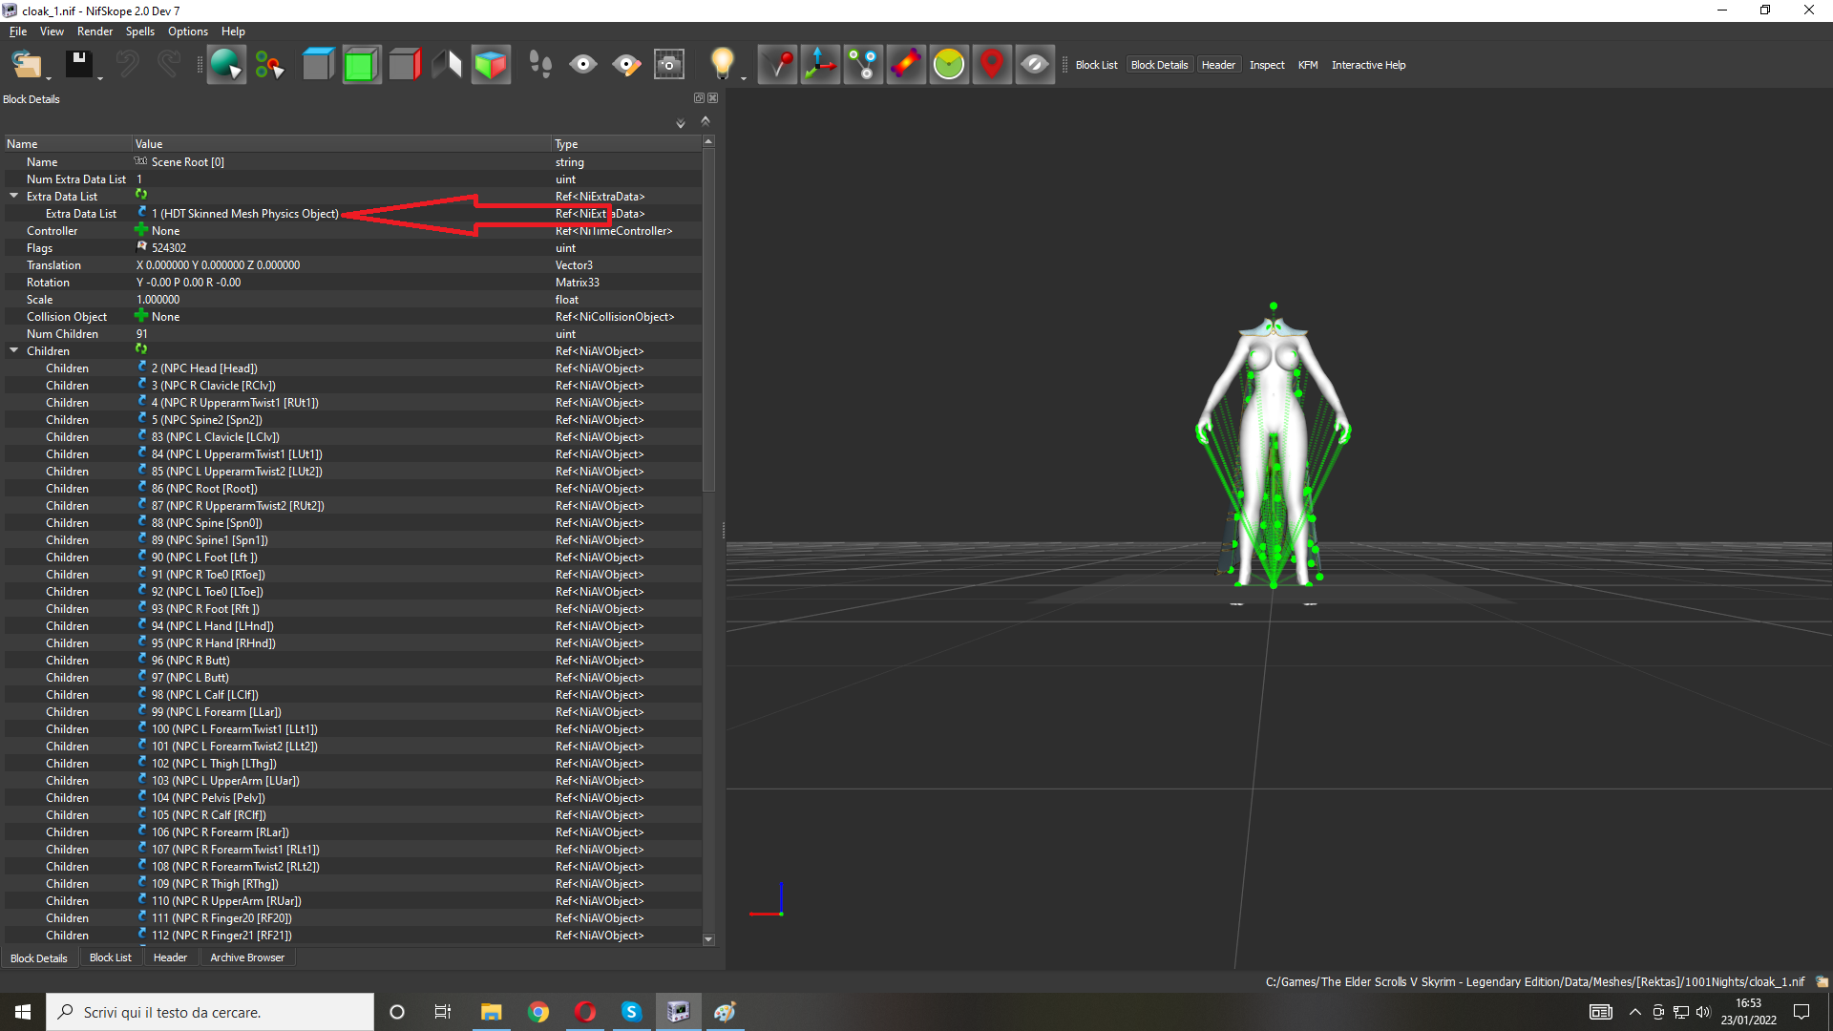Click the Interactive Help toolbar button

(1368, 65)
